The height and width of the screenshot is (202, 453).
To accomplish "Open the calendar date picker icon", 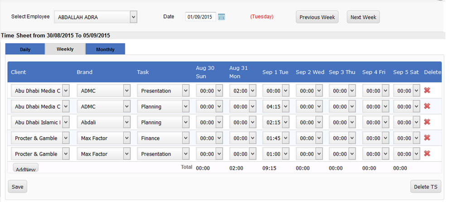I will [x=222, y=17].
